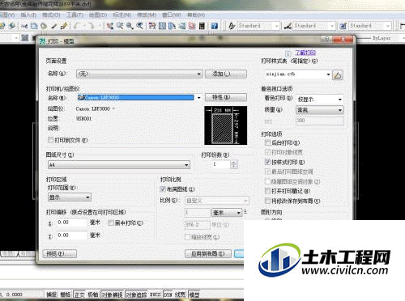Open the plot style table ctb dropdown
405x301 pixels.
coord(298,74)
